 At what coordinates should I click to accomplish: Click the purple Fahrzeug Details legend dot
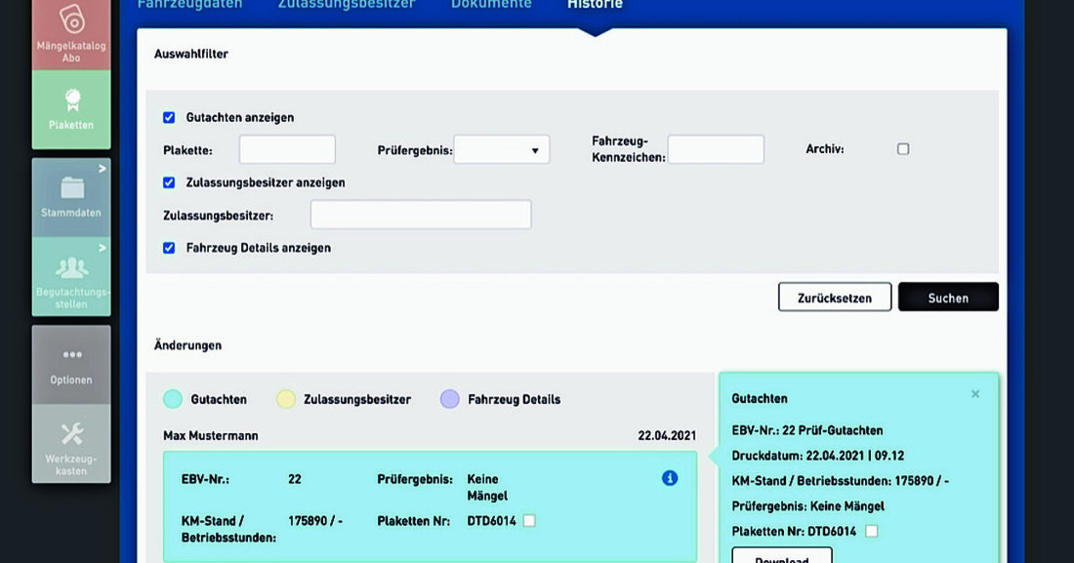(449, 399)
